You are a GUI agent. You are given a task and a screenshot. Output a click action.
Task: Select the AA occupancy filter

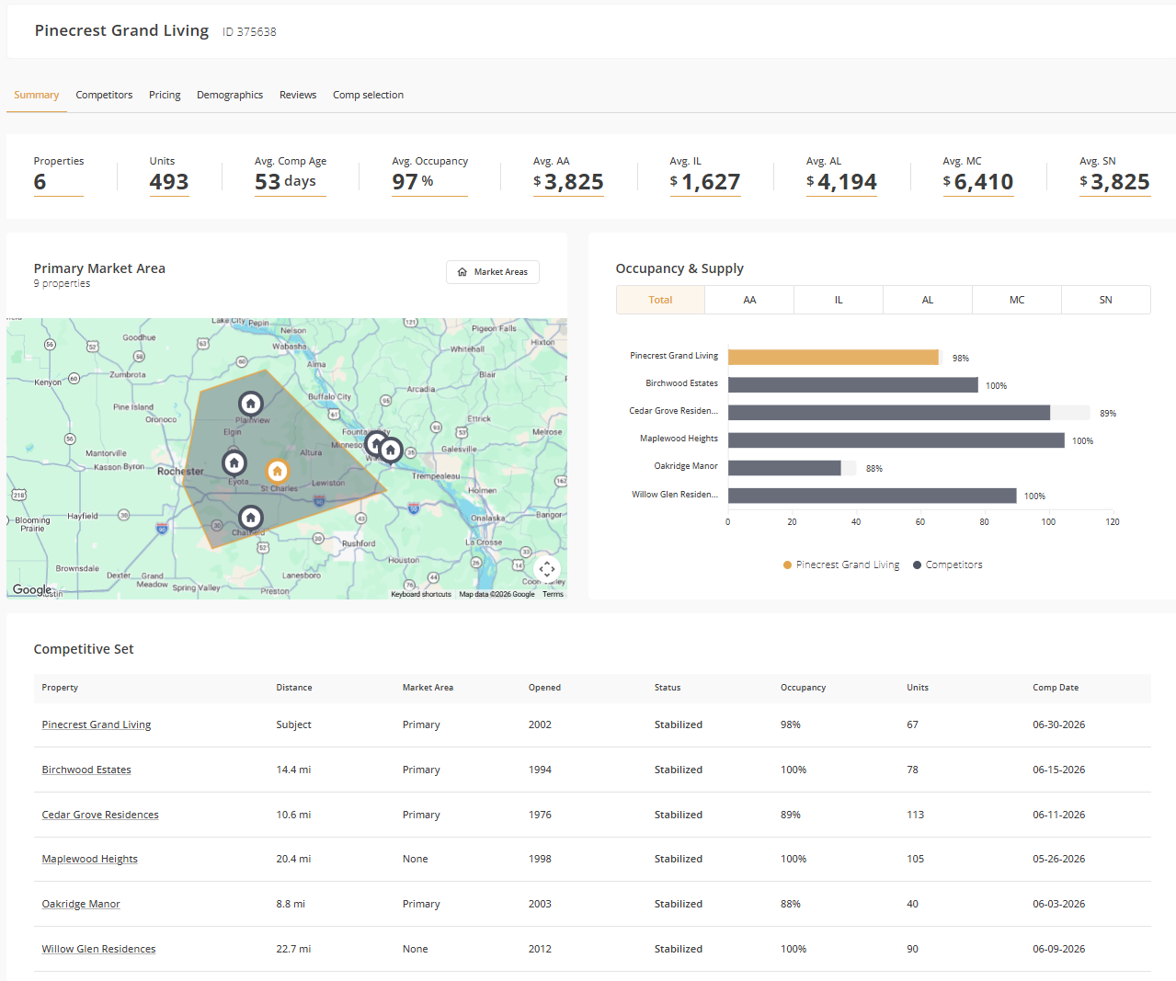tap(749, 300)
